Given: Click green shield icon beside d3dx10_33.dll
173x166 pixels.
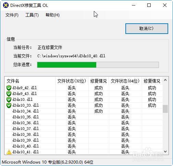Looking at the screenshot, I should tap(9, 105).
